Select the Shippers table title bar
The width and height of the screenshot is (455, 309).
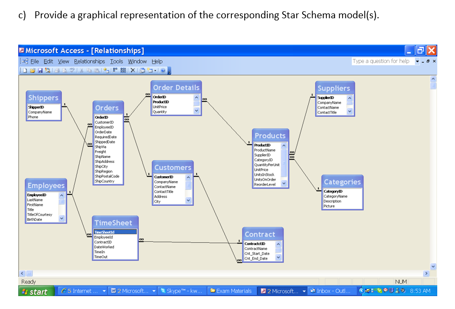(44, 98)
